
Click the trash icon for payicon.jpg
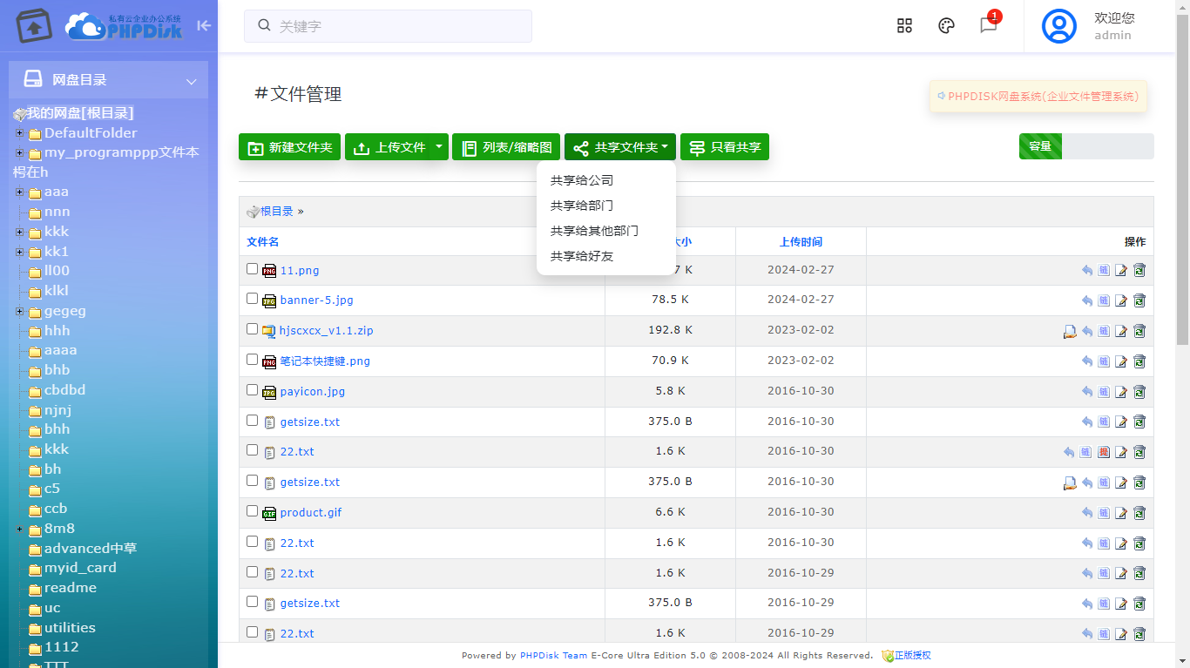click(1139, 392)
